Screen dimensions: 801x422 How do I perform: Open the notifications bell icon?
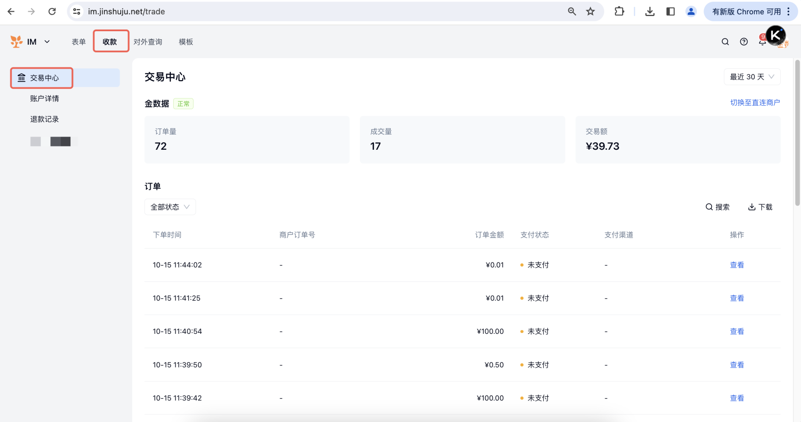point(762,42)
